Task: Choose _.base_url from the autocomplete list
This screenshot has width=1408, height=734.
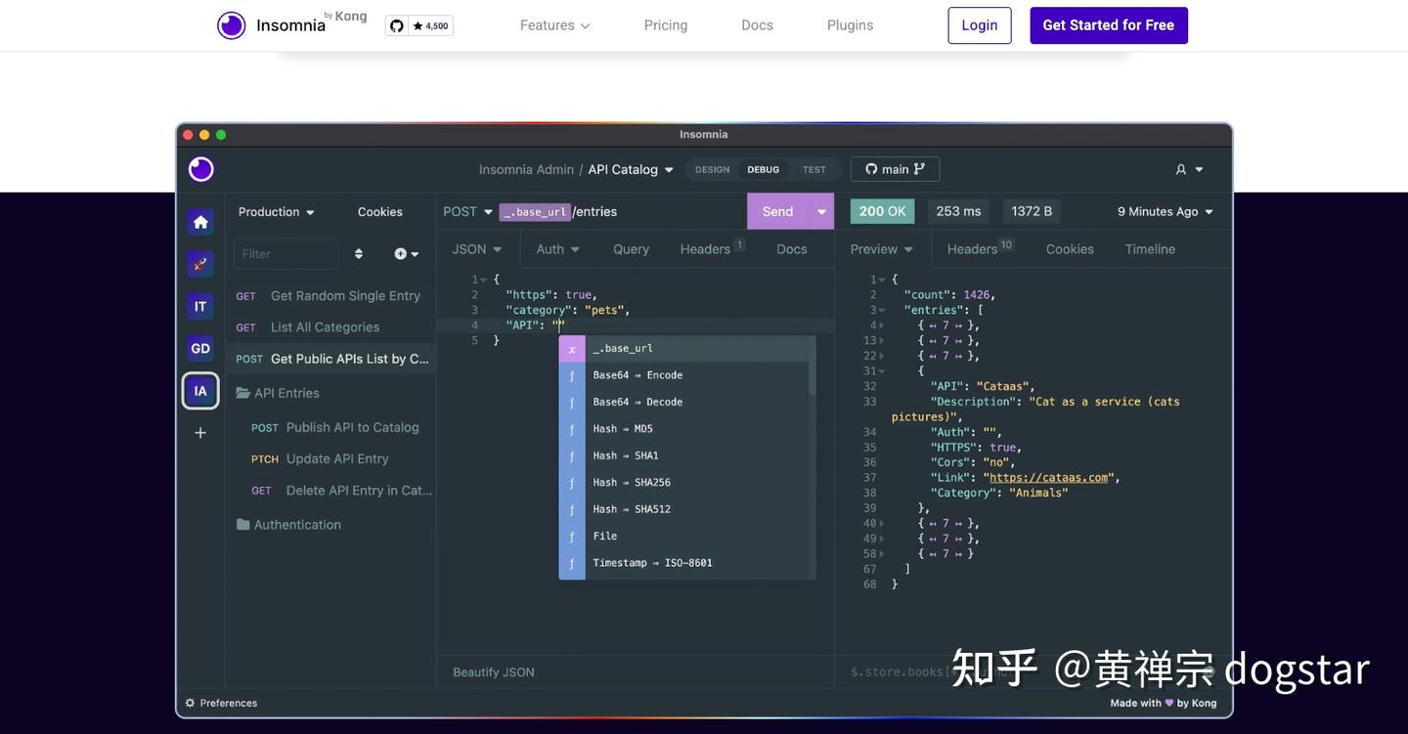Action: coord(686,348)
